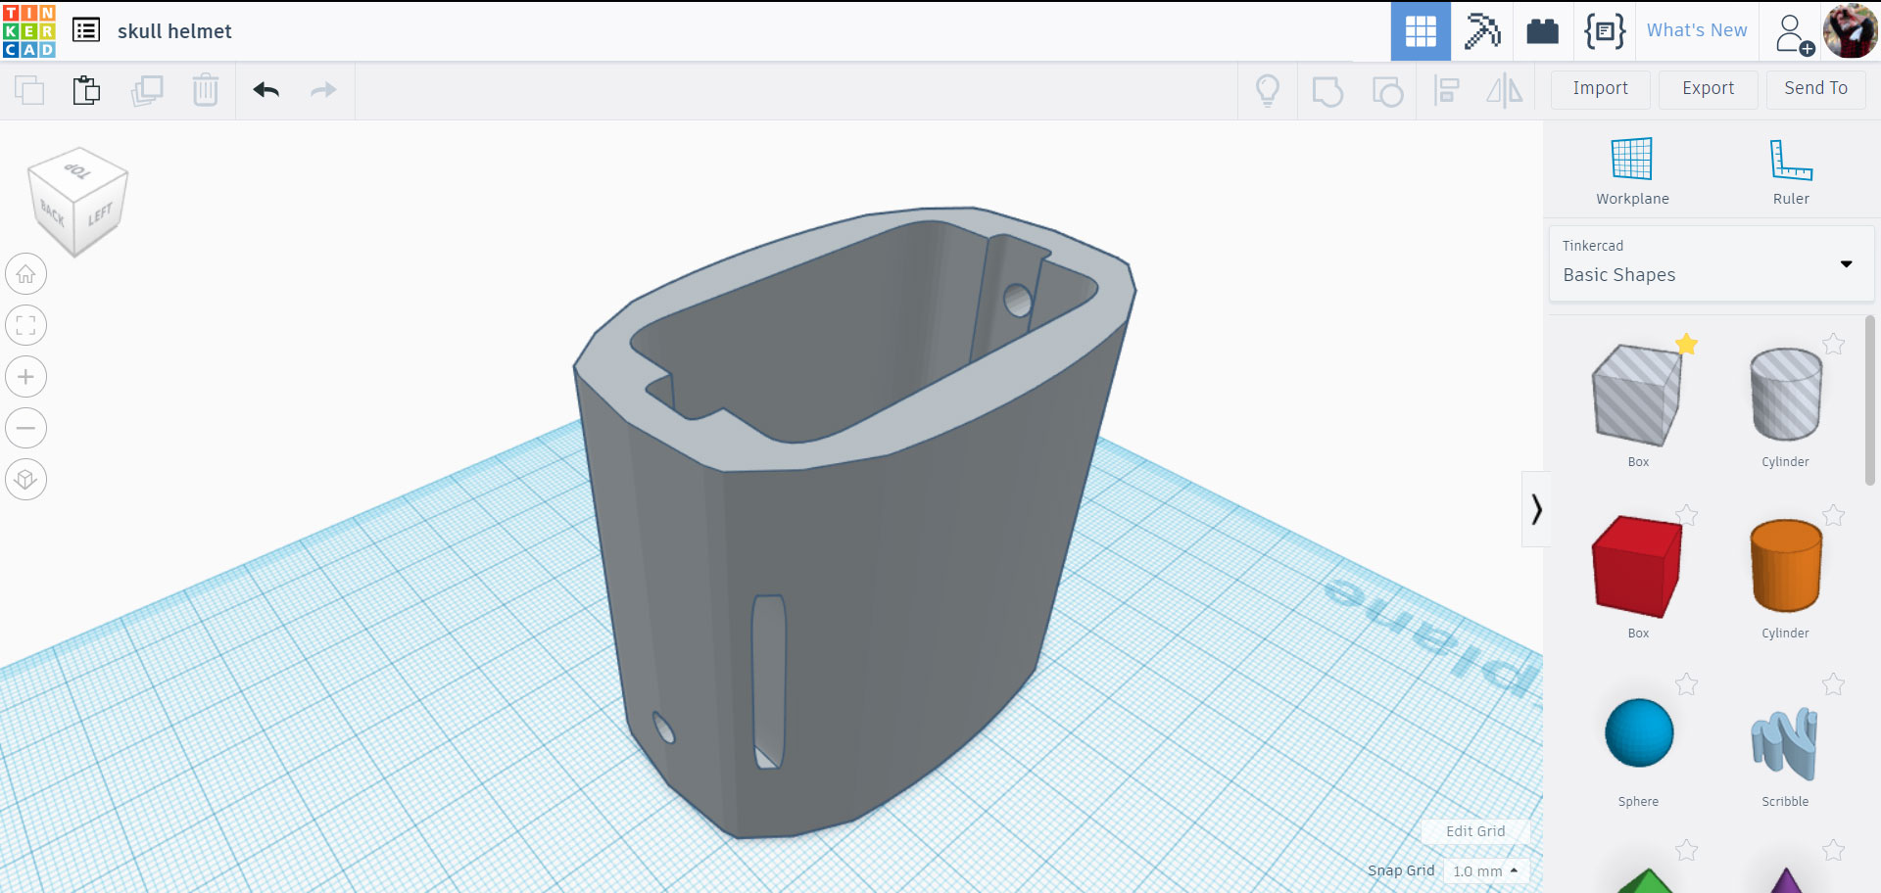Click the Align tool icon
This screenshot has height=893, width=1881.
point(1446,91)
